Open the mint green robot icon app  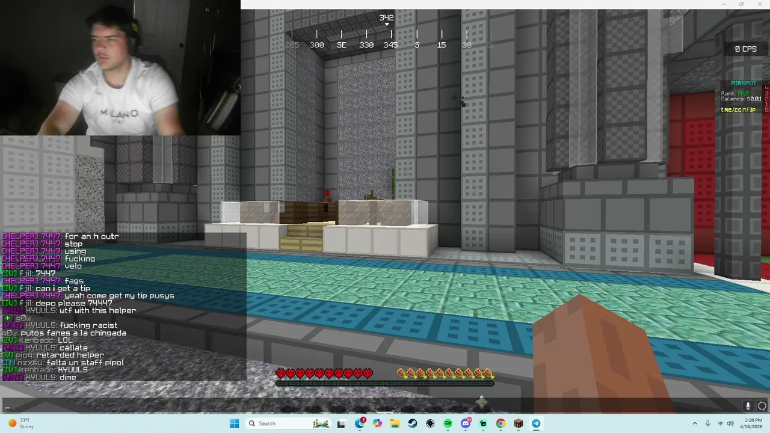483,423
